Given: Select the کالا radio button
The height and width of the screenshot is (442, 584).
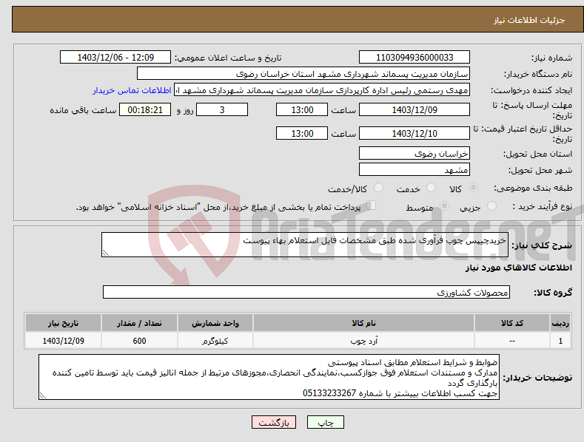Looking at the screenshot, I should point(473,188).
